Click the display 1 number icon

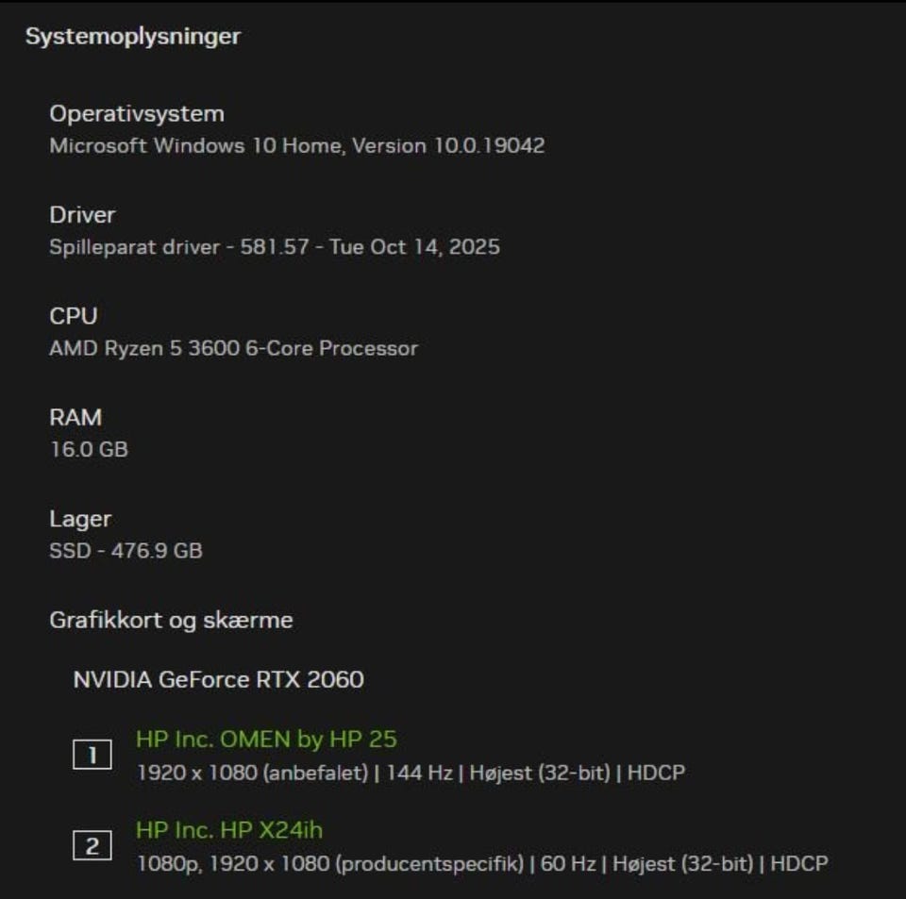tap(92, 755)
